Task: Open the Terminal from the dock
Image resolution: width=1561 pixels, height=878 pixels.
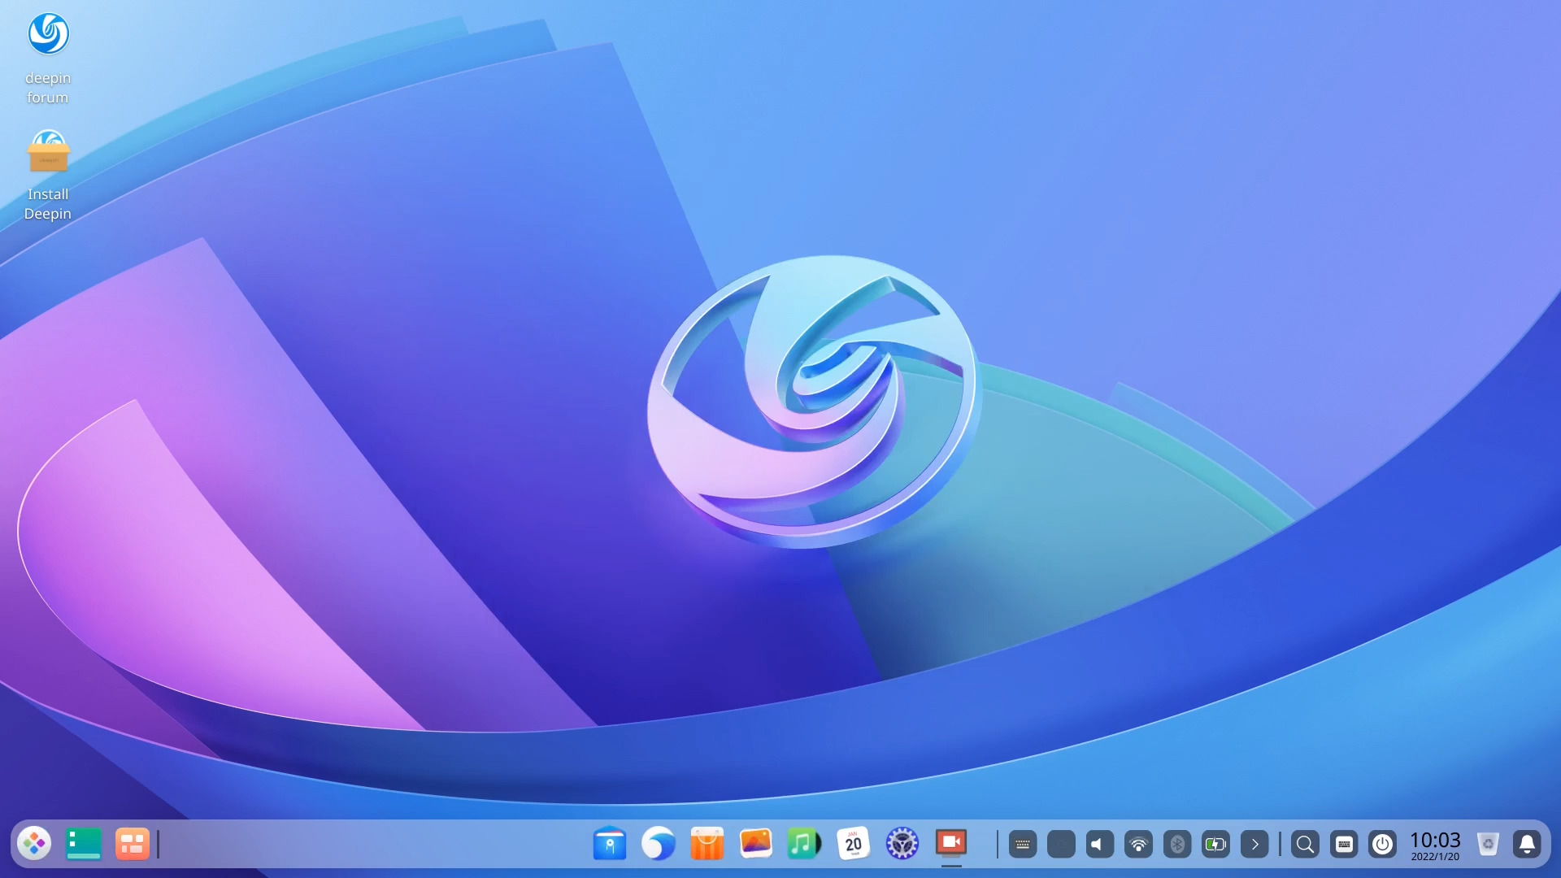Action: pos(82,845)
